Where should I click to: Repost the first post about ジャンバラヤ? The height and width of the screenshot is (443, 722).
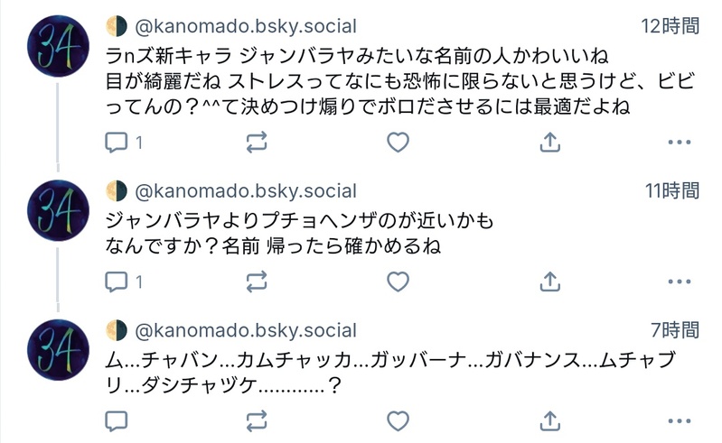tap(257, 142)
